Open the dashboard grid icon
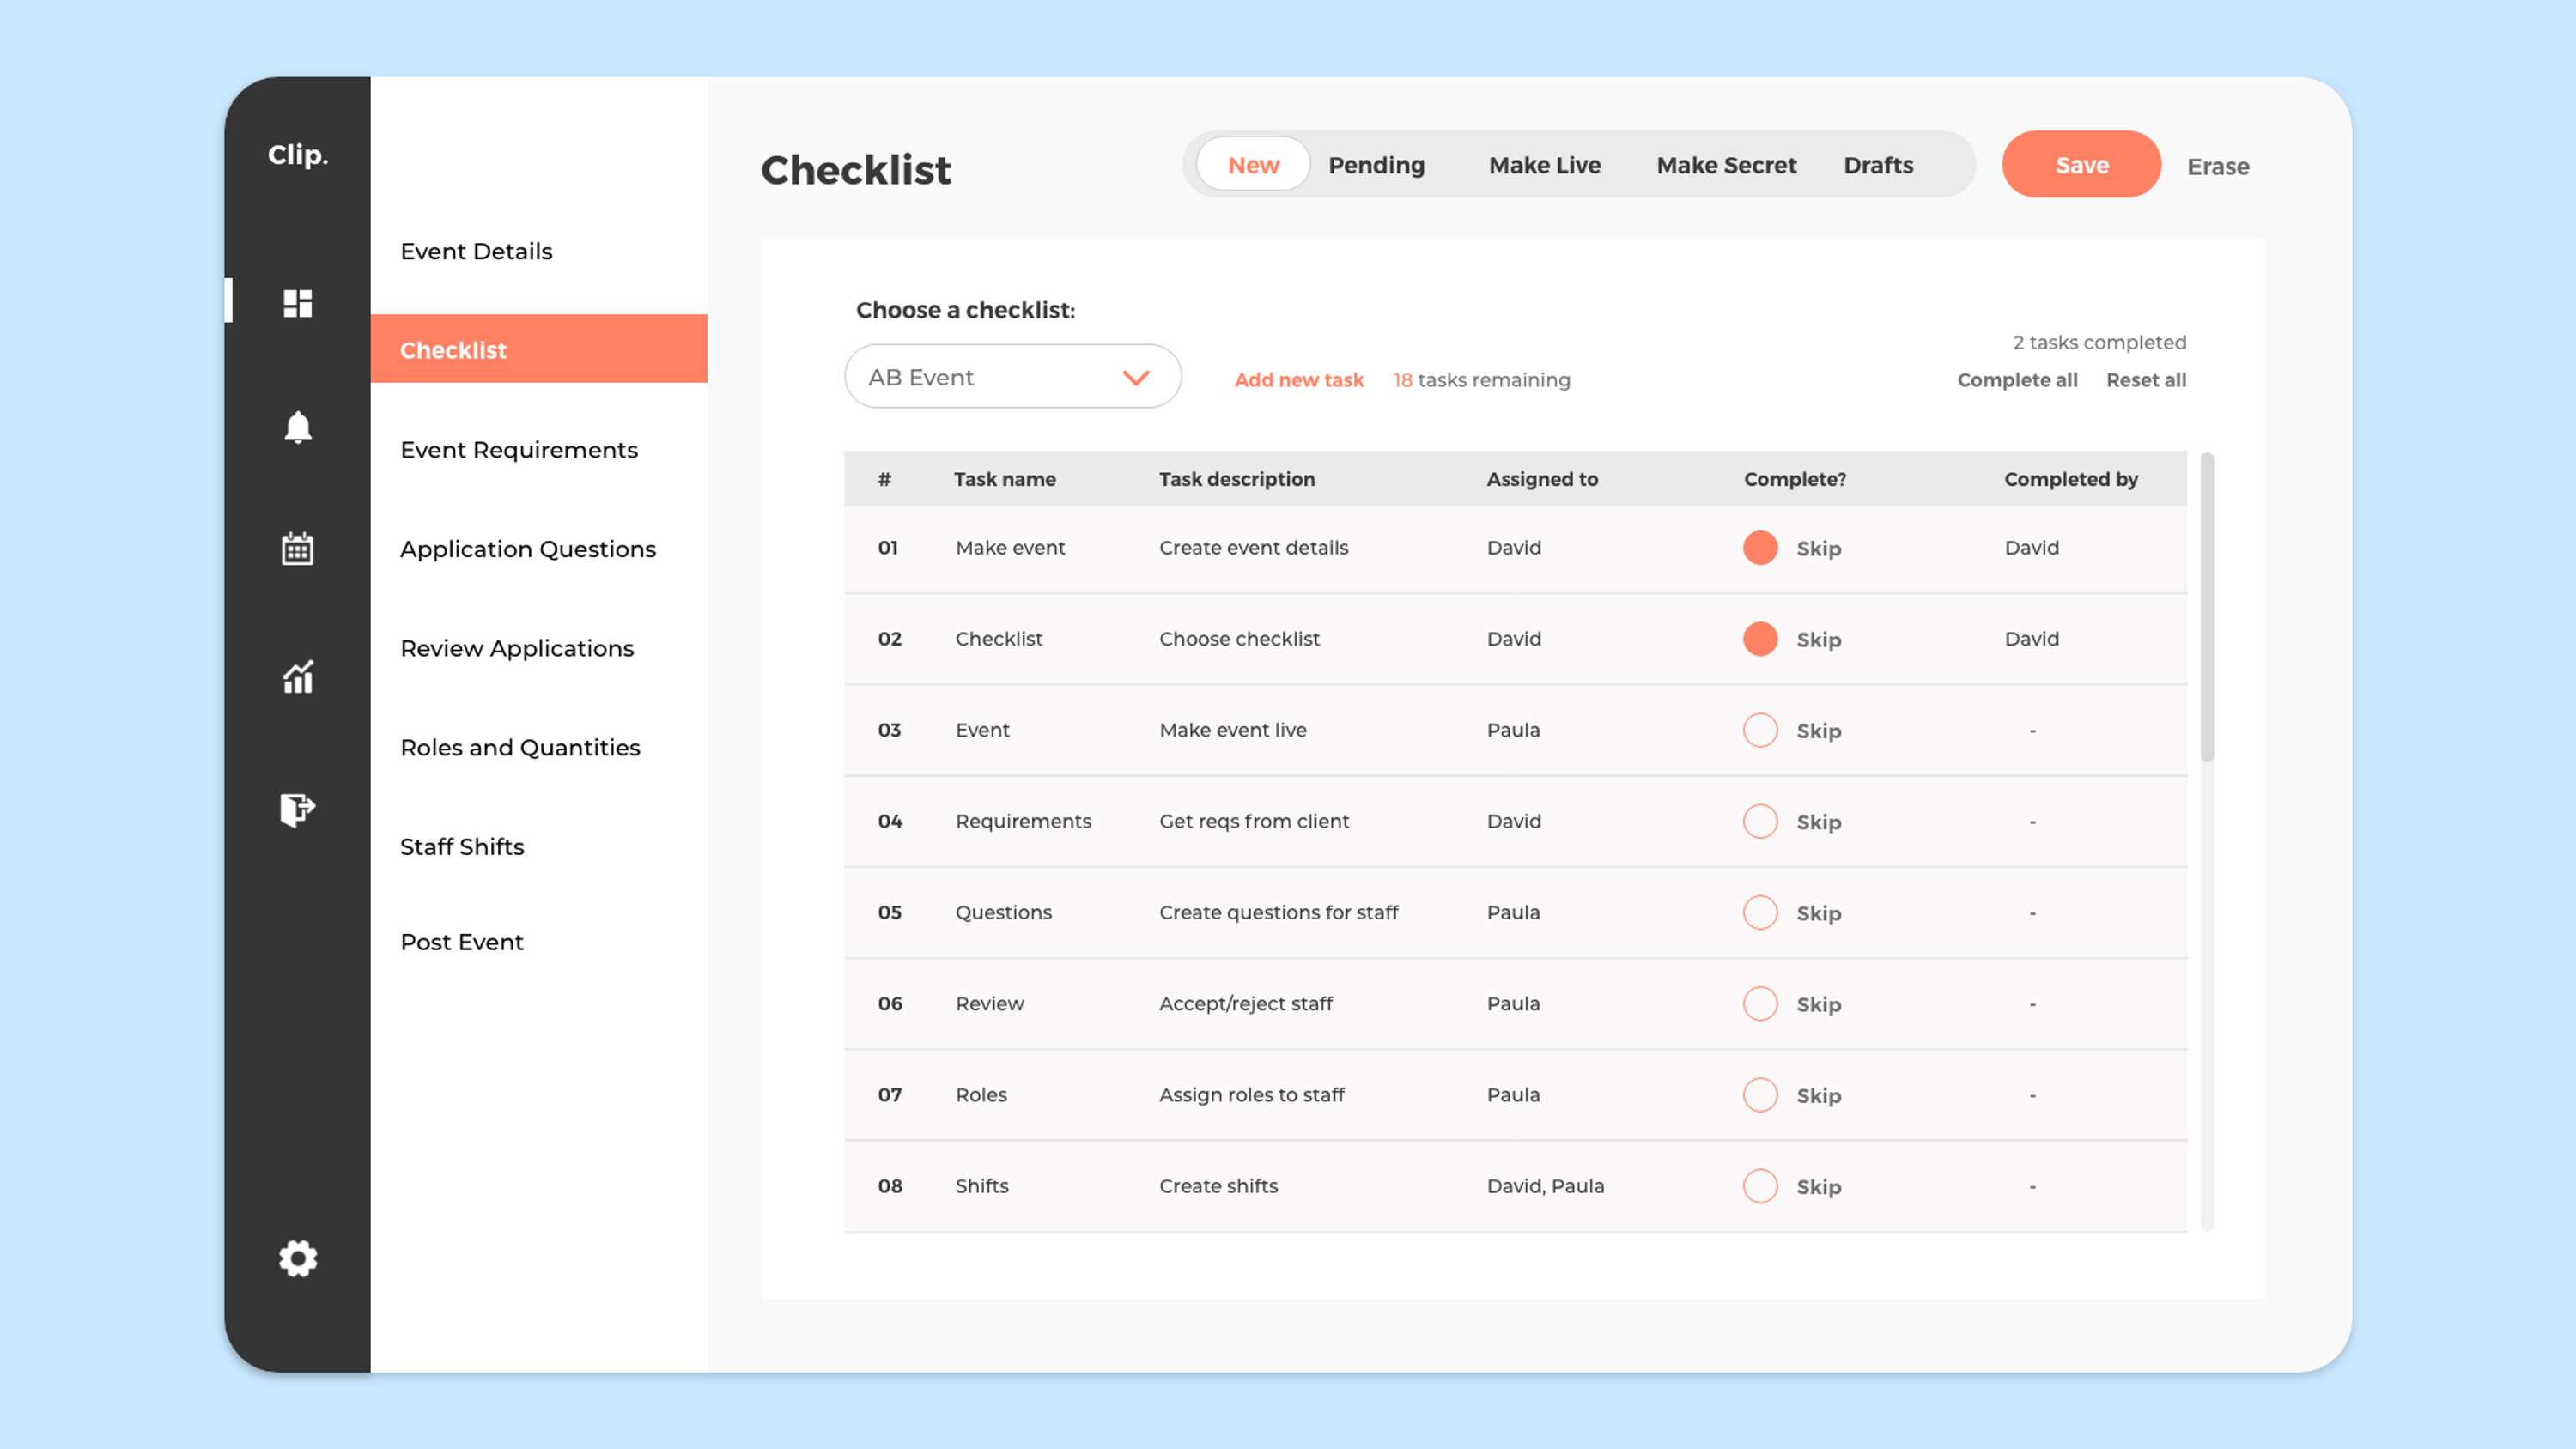 tap(297, 303)
